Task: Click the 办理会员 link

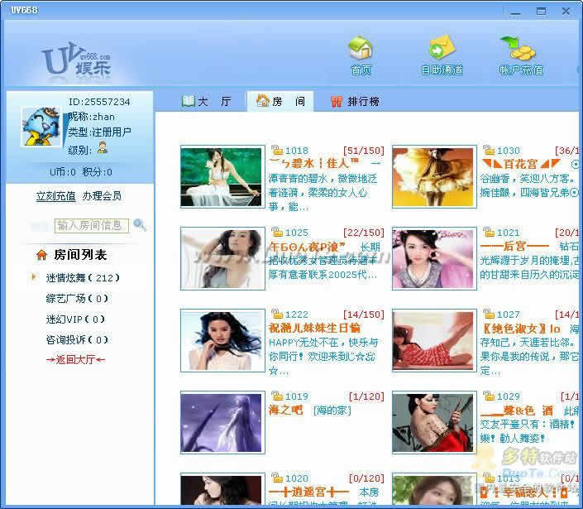Action: tap(102, 195)
